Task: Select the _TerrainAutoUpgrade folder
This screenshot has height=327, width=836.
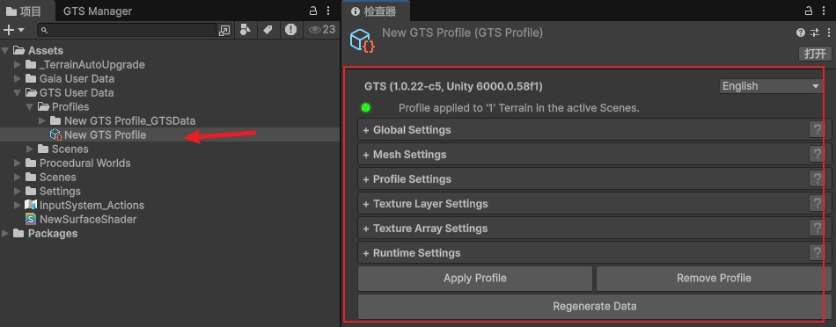Action: (92, 64)
